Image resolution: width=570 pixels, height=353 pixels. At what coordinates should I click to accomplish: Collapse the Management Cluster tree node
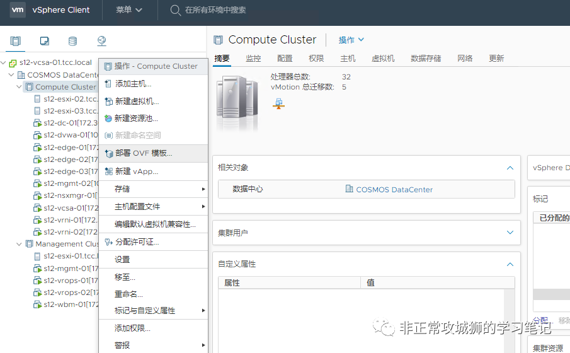pos(20,244)
